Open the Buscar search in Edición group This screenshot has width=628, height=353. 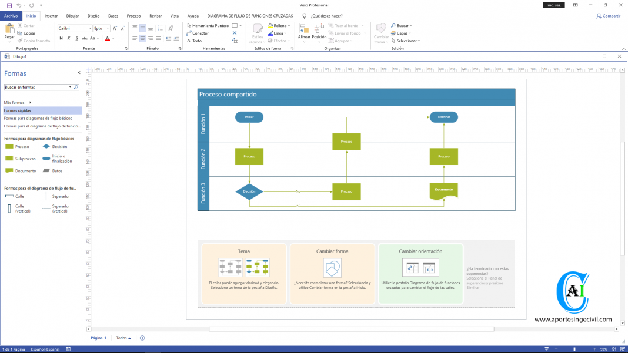tap(402, 25)
